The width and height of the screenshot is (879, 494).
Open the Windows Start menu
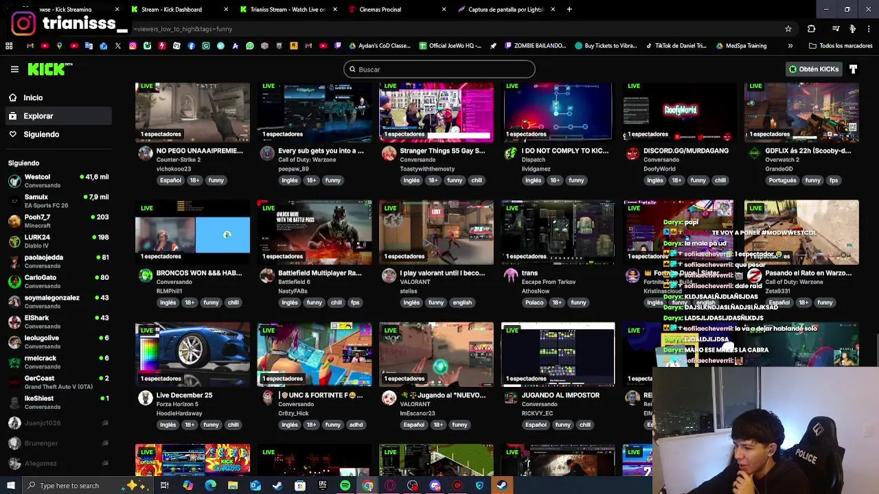(10, 486)
